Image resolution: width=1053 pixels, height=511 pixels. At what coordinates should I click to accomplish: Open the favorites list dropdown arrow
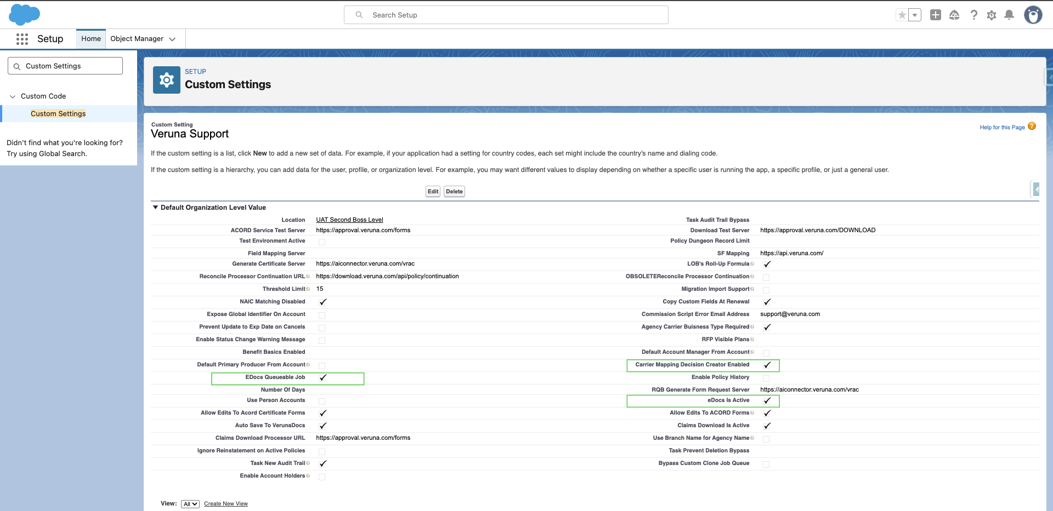(x=915, y=15)
